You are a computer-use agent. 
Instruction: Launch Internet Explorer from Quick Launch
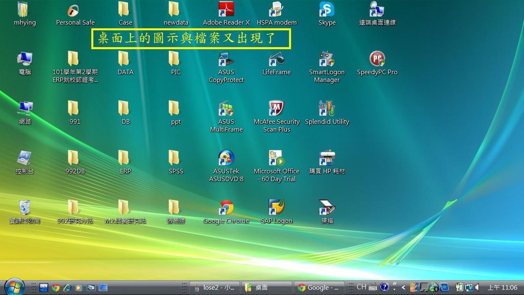click(67, 287)
